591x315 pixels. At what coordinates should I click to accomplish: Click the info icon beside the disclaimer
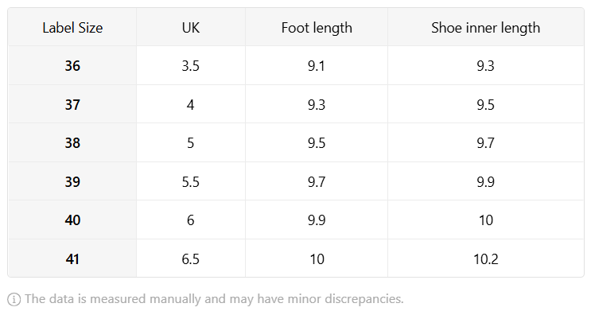(x=14, y=300)
